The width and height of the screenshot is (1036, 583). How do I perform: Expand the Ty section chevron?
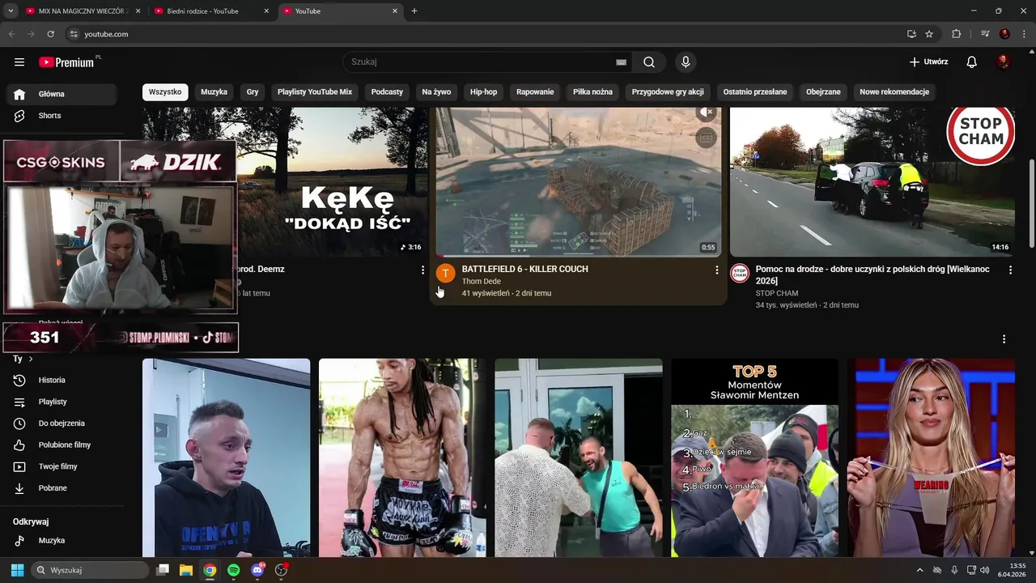pos(31,359)
